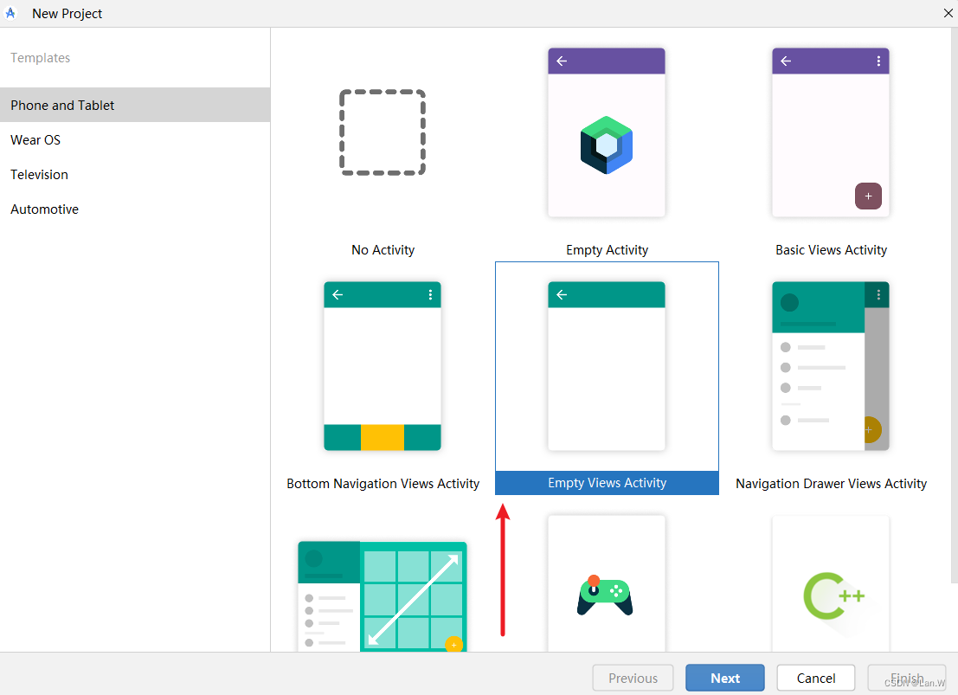
Task: Select the Basic Views Activity template
Action: pyautogui.click(x=830, y=132)
